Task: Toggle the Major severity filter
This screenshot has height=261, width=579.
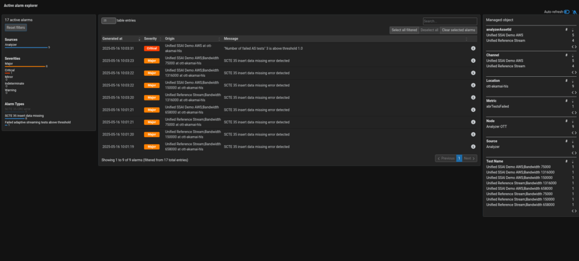Action: 9,64
